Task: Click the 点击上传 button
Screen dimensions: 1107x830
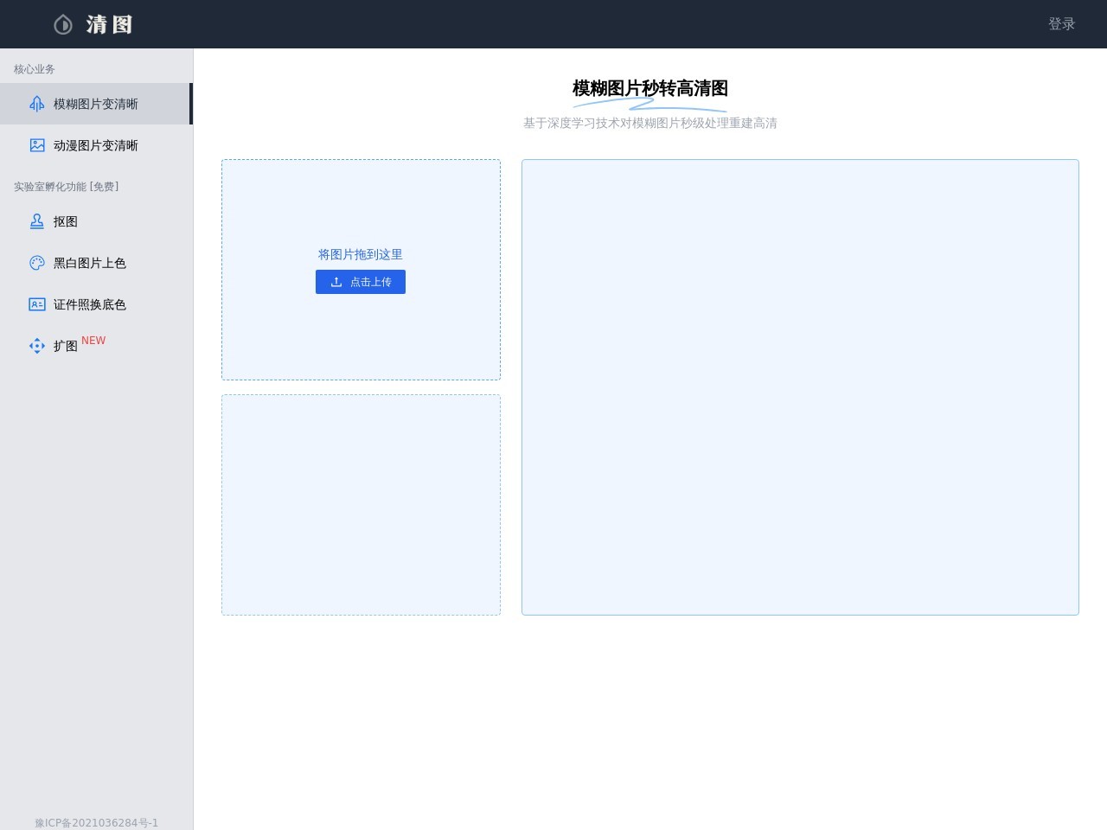Action: [x=361, y=282]
